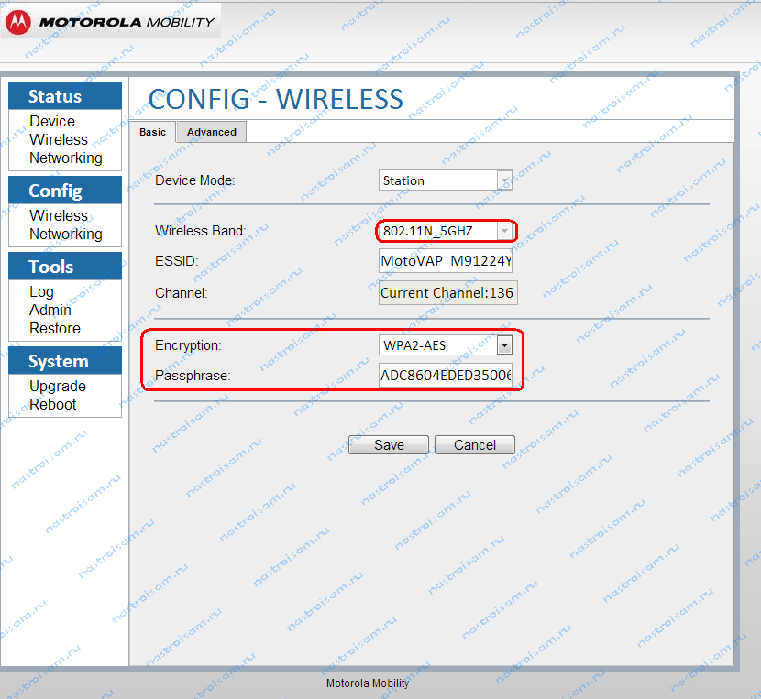The width and height of the screenshot is (761, 699).
Task: Go to Wireless under Config section
Action: pyautogui.click(x=59, y=215)
